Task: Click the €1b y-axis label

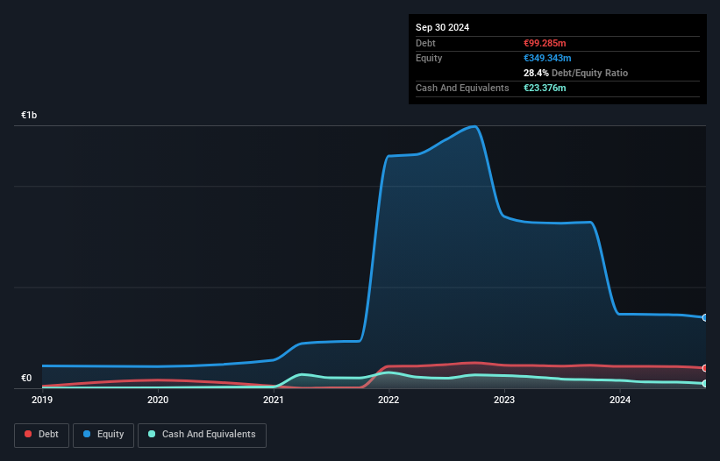Action: [x=29, y=115]
